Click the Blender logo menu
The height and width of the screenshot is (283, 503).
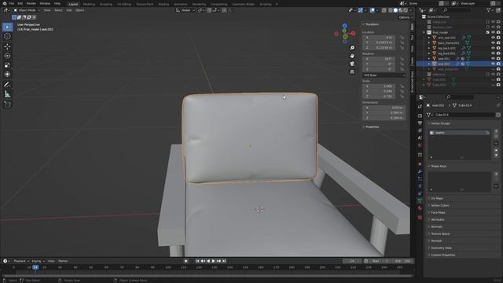[4, 3]
